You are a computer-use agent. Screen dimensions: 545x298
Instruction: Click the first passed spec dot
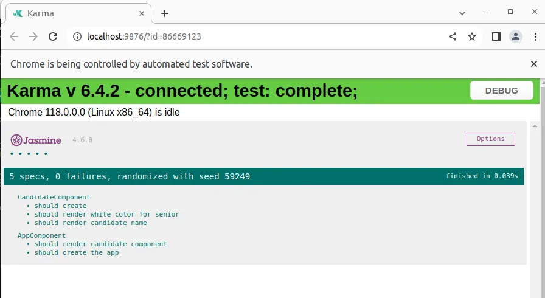click(x=12, y=154)
